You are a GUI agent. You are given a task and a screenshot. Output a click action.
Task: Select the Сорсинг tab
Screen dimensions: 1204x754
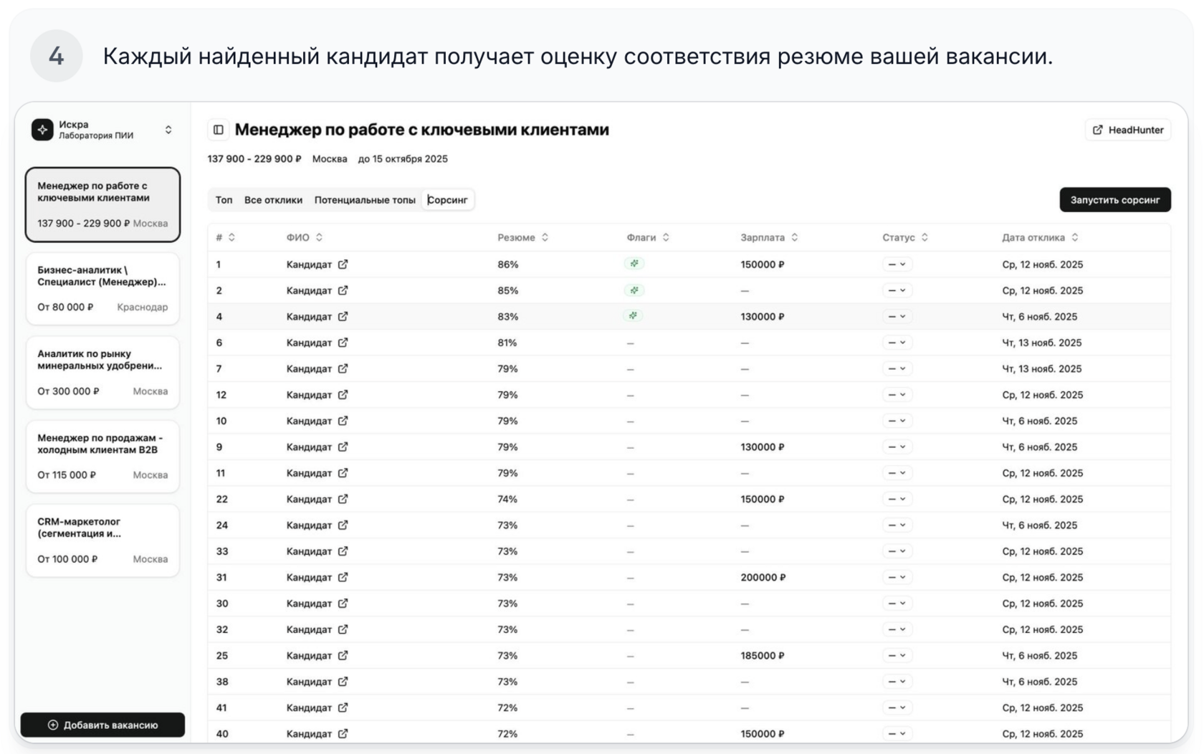click(447, 200)
